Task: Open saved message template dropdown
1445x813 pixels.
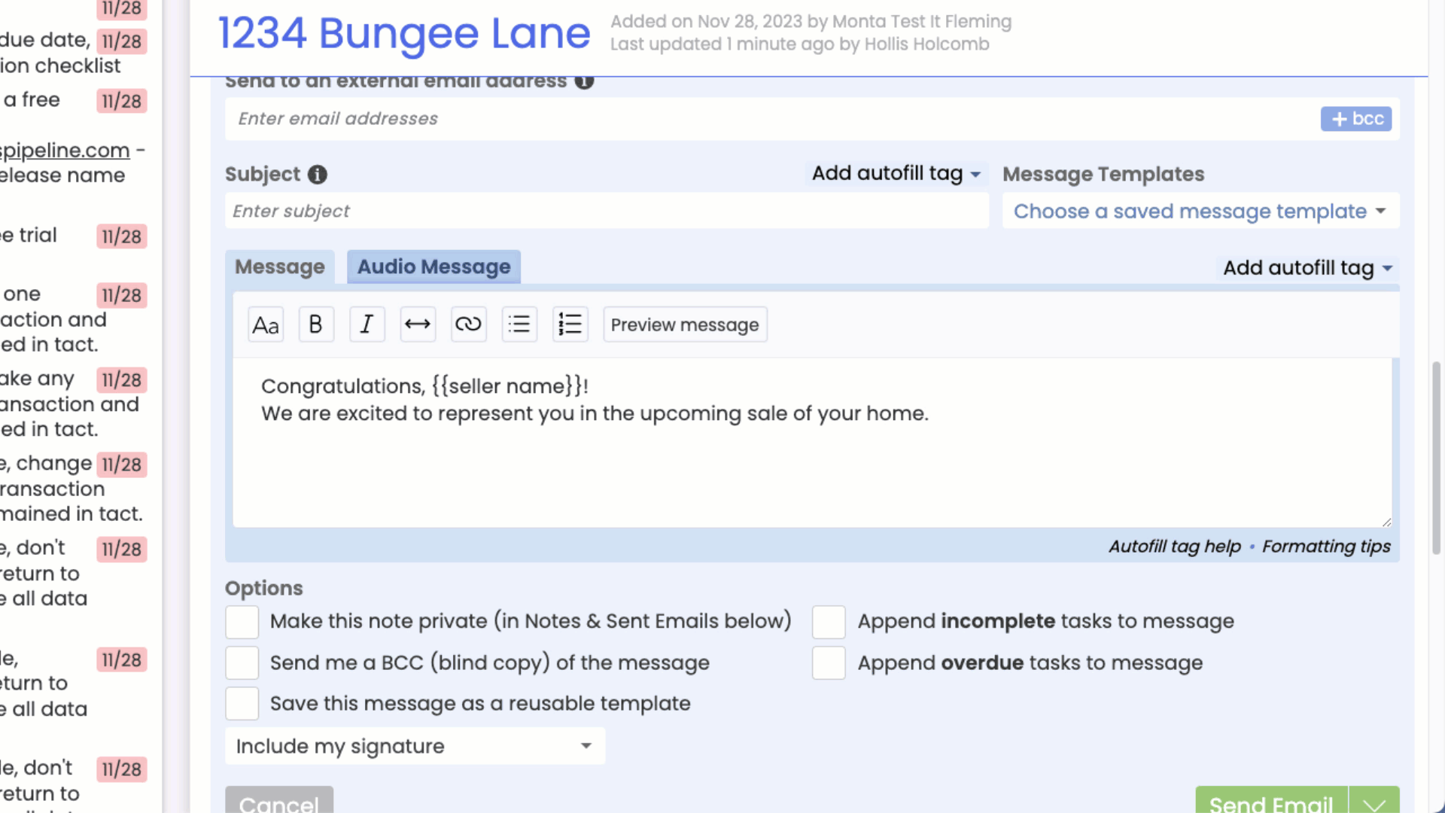Action: pyautogui.click(x=1200, y=212)
